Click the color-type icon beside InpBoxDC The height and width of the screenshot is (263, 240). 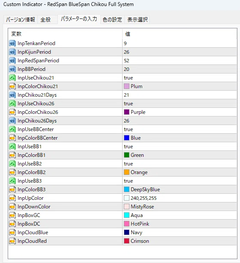[12, 224]
